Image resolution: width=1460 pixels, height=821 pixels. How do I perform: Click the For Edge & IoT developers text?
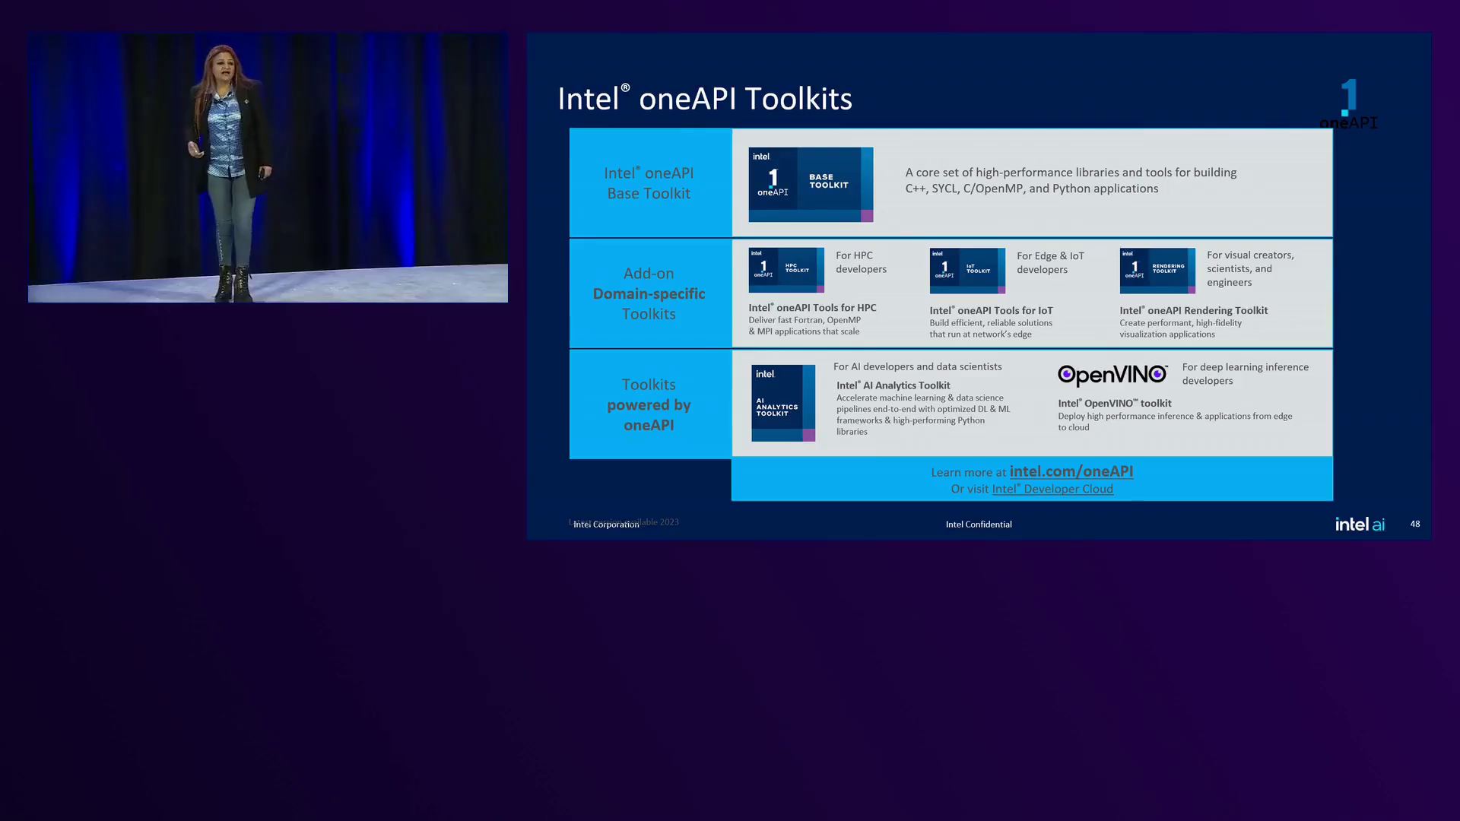coord(1050,263)
